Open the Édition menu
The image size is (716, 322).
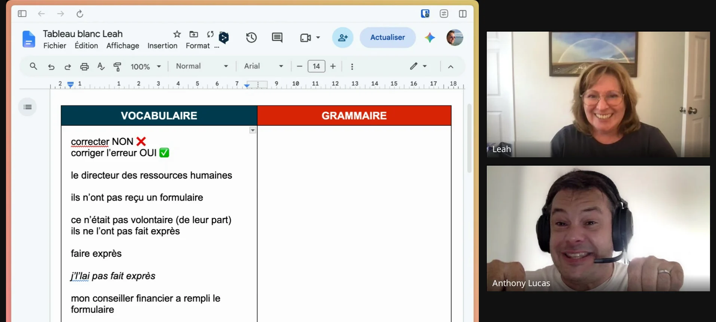(x=86, y=46)
